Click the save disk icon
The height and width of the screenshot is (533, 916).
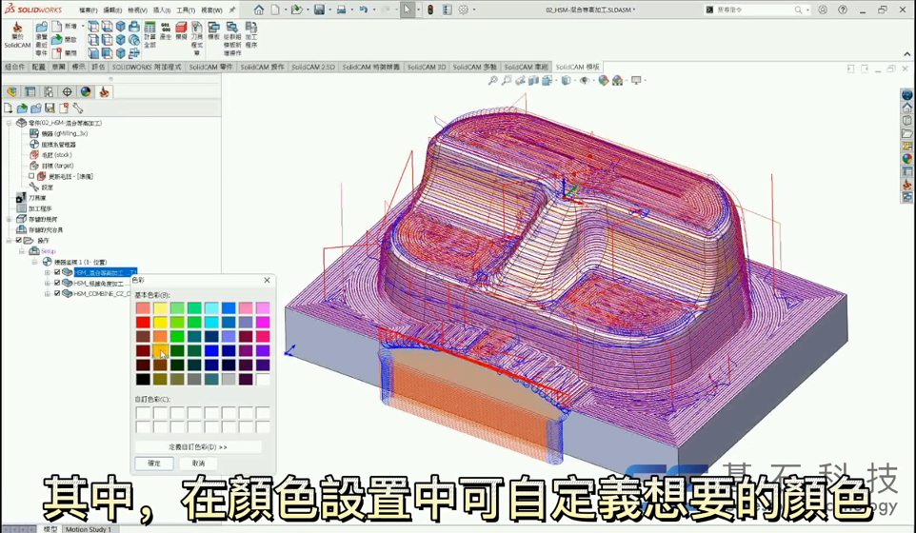pyautogui.click(x=319, y=10)
